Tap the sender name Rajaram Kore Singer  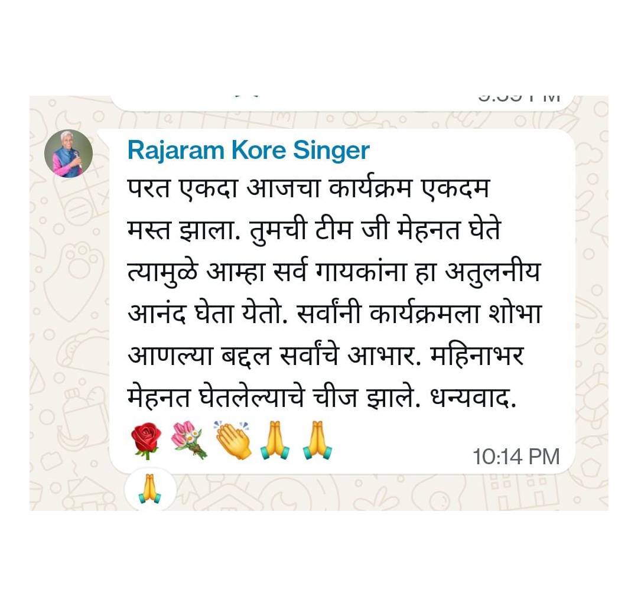click(248, 151)
